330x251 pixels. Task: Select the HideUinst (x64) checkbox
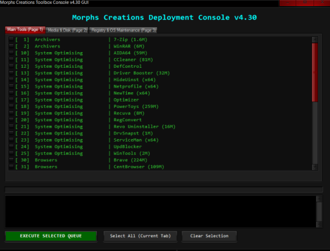11,80
